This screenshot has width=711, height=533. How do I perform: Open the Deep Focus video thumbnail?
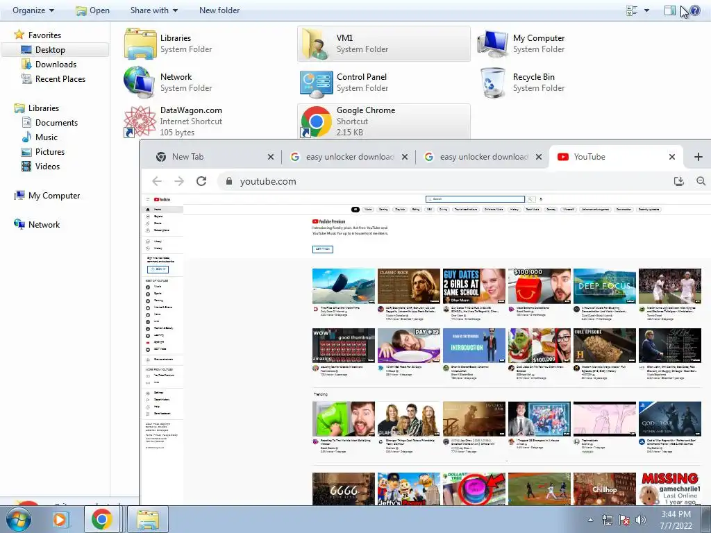point(605,286)
